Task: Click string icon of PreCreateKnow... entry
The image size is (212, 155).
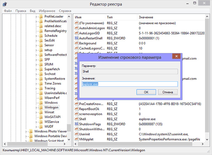Action: coord(76,104)
